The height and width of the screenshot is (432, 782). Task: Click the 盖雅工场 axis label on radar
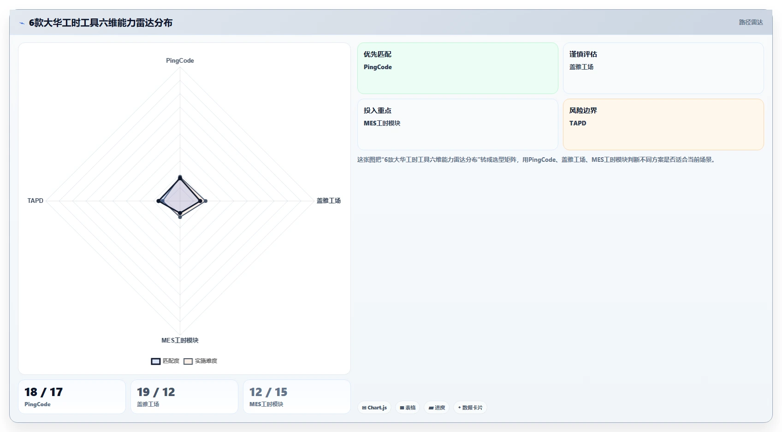pyautogui.click(x=328, y=201)
